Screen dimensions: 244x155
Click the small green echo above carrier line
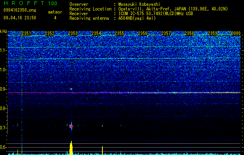(71, 89)
